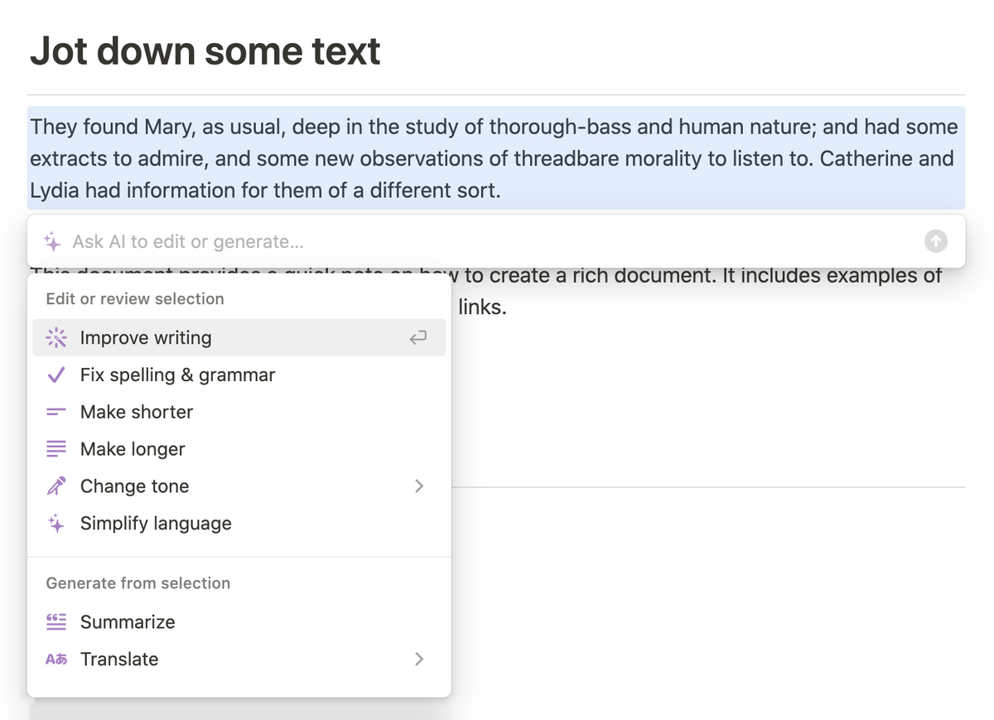Focus the Ask AI to edit or generate field

click(x=495, y=242)
